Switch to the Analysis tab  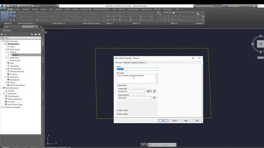134,62
